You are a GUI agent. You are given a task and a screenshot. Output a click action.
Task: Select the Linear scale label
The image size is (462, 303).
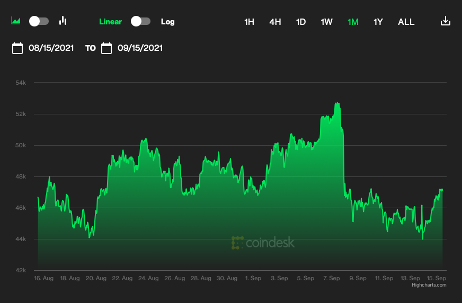[110, 22]
